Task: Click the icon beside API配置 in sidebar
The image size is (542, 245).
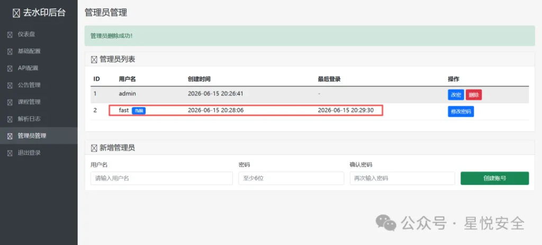Action: point(10,68)
